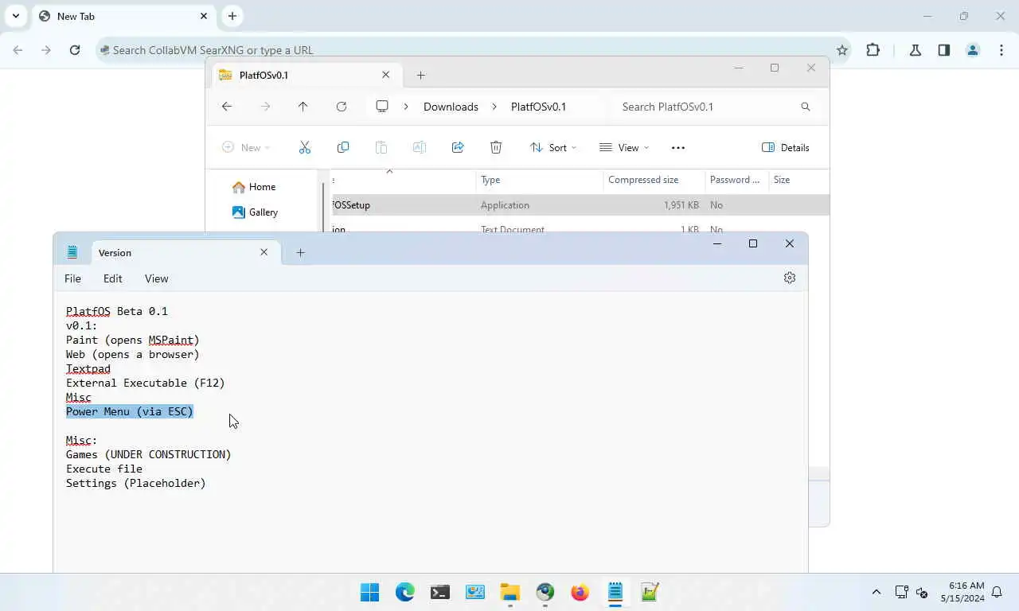Sort by Type column header
1019x611 pixels.
pyautogui.click(x=539, y=180)
